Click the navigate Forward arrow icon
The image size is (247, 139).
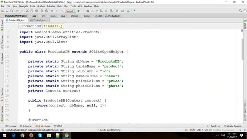[57, 11]
